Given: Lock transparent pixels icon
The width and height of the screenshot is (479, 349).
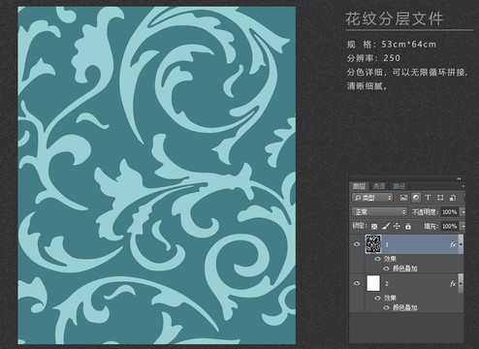Looking at the screenshot, I should click(x=374, y=226).
